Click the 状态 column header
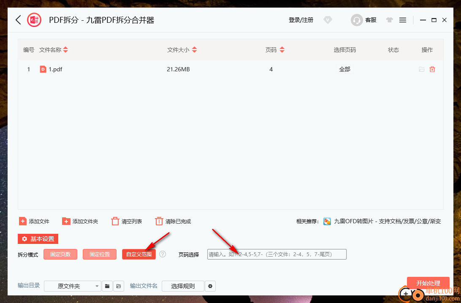The width and height of the screenshot is (461, 303). coord(393,50)
